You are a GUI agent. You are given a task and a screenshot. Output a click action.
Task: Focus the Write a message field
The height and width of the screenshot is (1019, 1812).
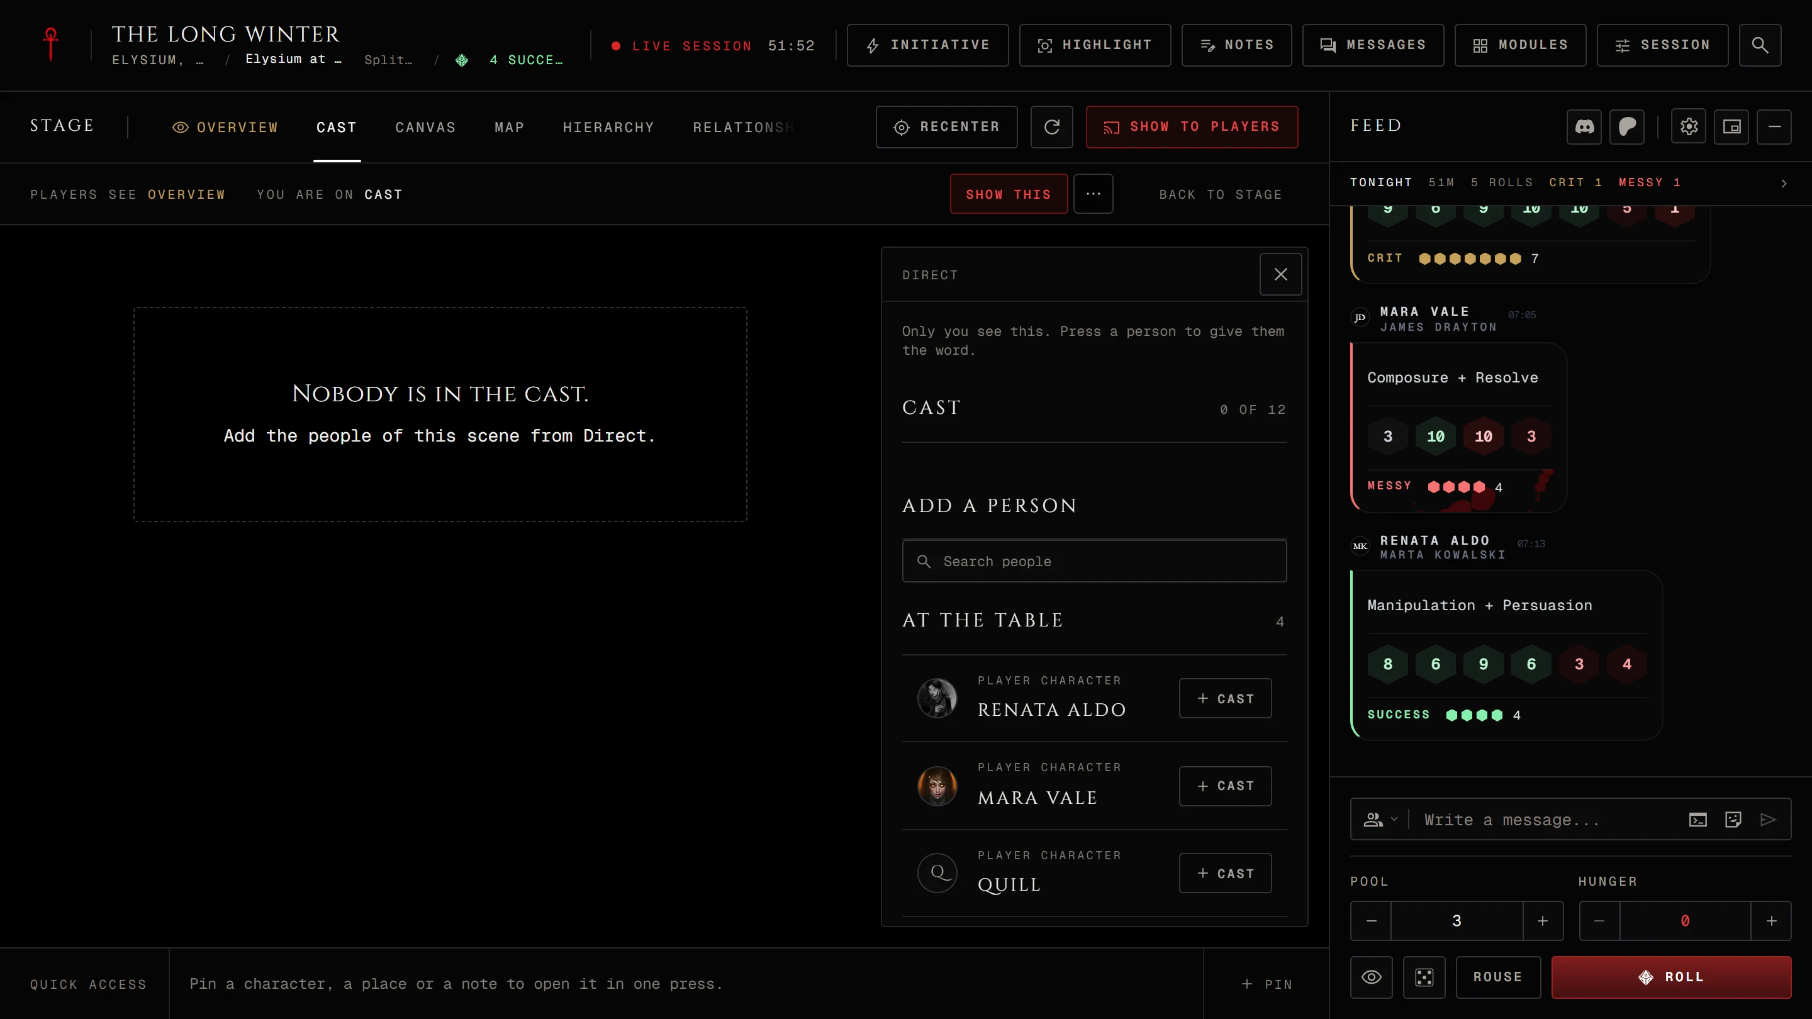[1548, 819]
